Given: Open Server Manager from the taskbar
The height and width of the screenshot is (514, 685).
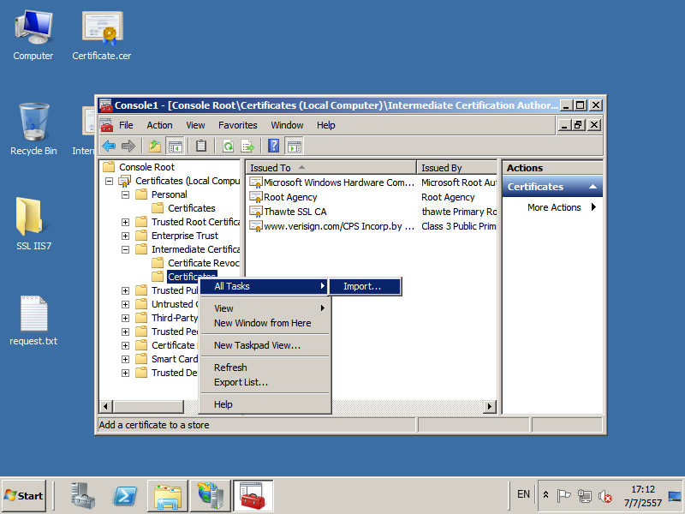Looking at the screenshot, I should click(84, 496).
